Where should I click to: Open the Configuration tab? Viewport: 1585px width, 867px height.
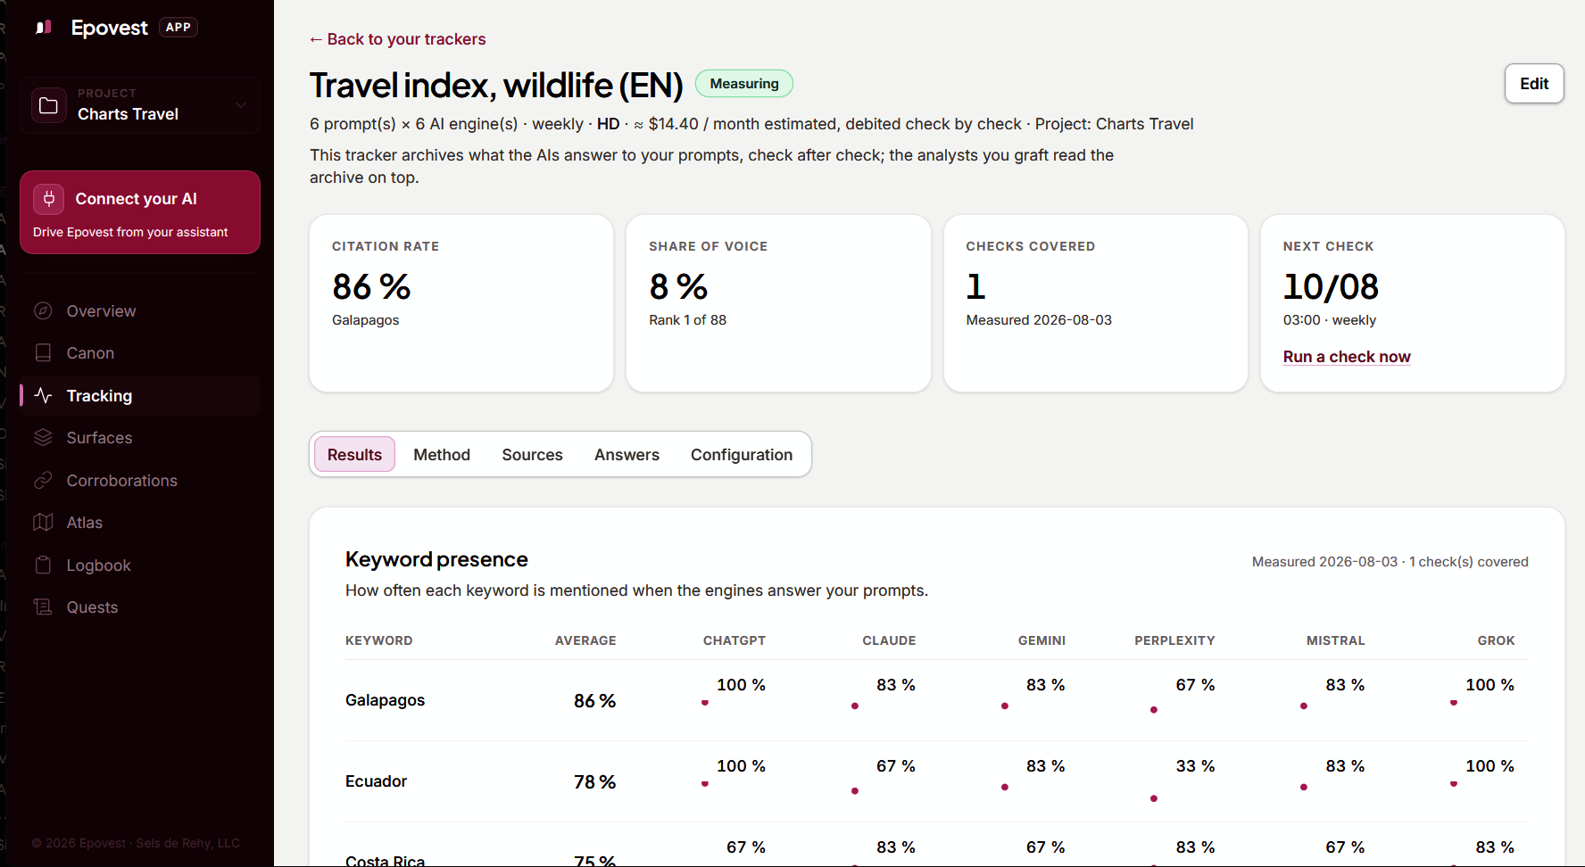point(742,455)
